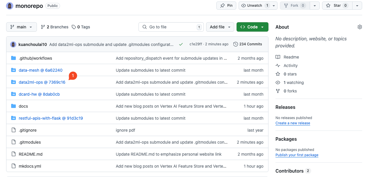Click restful-apis-with-flask submodule folder icon

point(13,118)
